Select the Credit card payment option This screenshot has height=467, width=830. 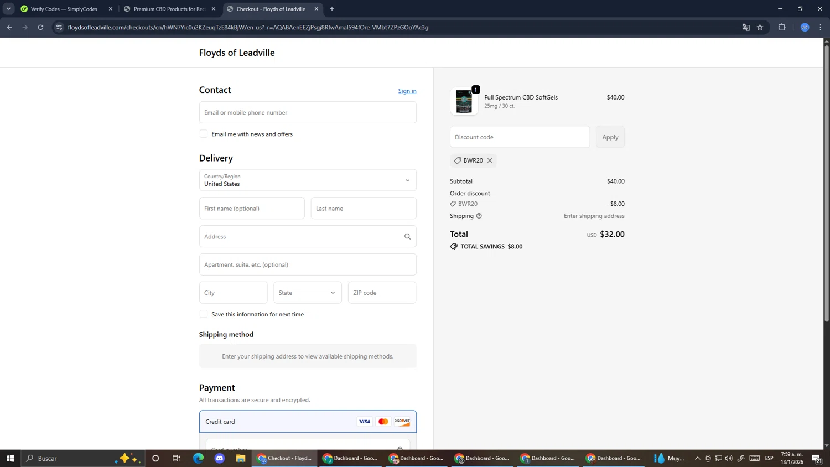(308, 422)
